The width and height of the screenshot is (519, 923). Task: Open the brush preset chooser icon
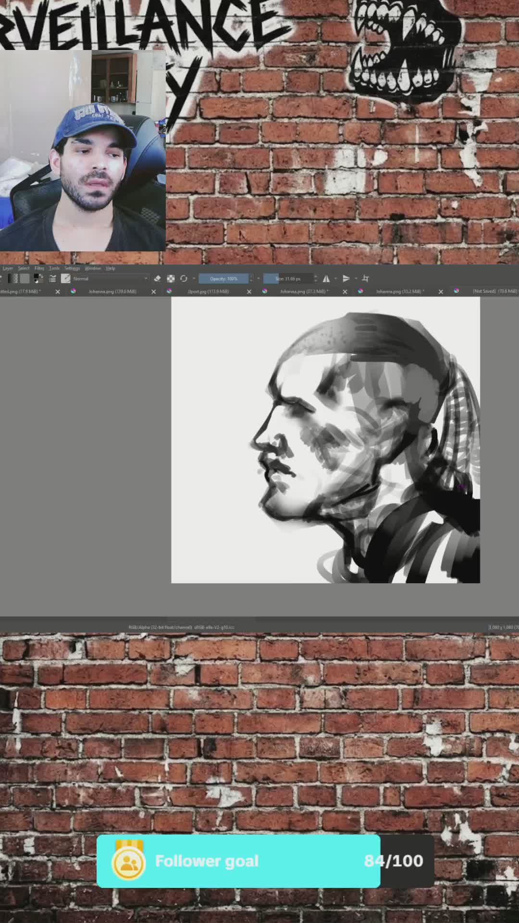[66, 278]
